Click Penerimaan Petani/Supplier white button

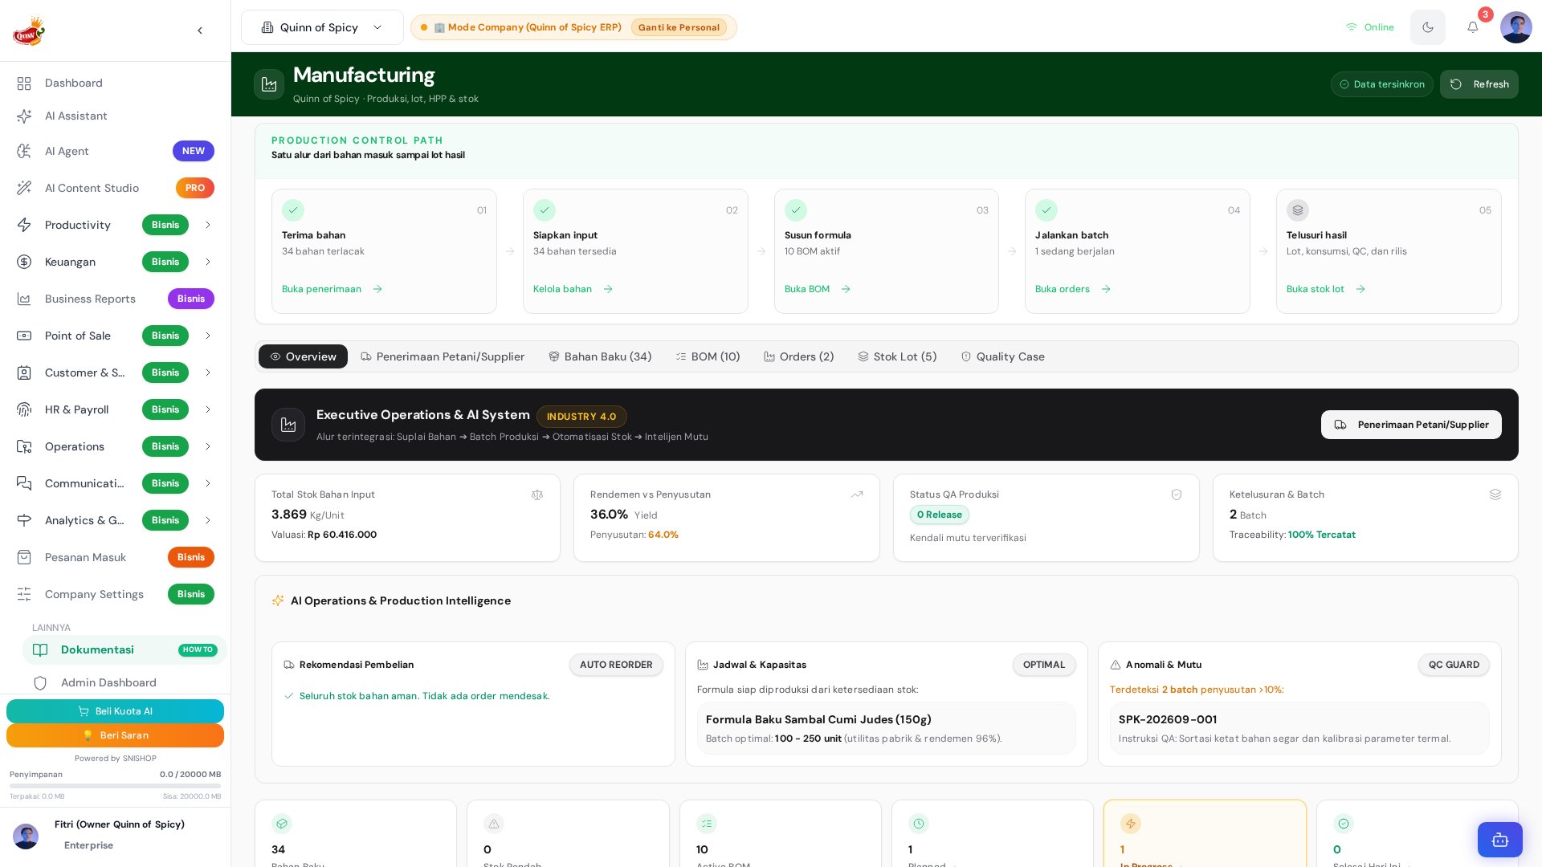[1411, 425]
